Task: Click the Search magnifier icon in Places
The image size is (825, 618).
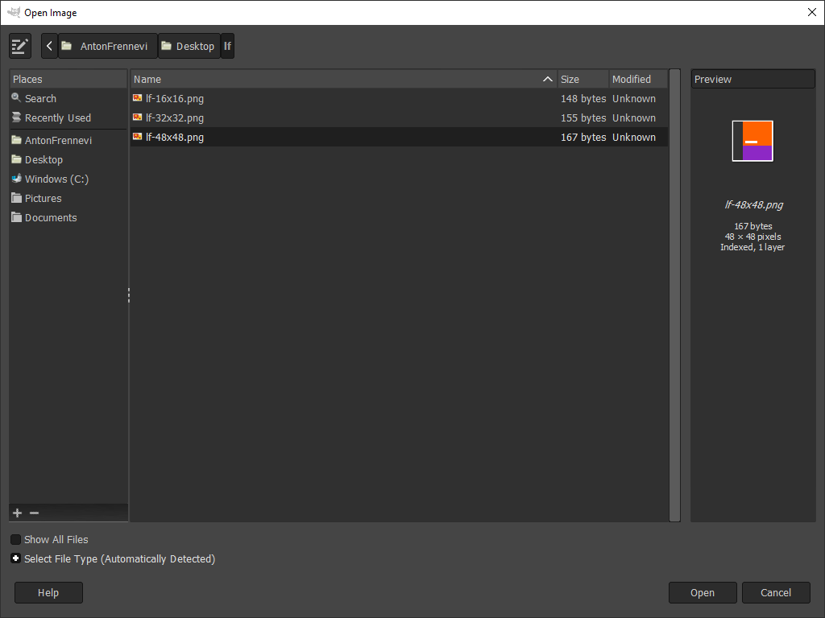Action: tap(16, 97)
